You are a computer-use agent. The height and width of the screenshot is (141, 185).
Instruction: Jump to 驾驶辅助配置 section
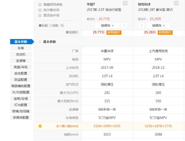21,86
